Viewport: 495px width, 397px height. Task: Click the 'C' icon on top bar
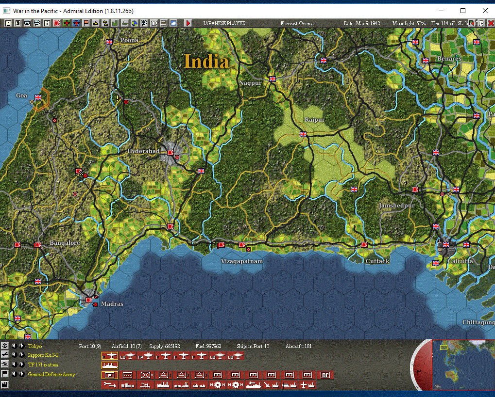coord(480,23)
